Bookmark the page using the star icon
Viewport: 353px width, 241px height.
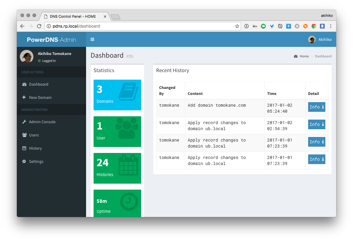pyautogui.click(x=237, y=26)
